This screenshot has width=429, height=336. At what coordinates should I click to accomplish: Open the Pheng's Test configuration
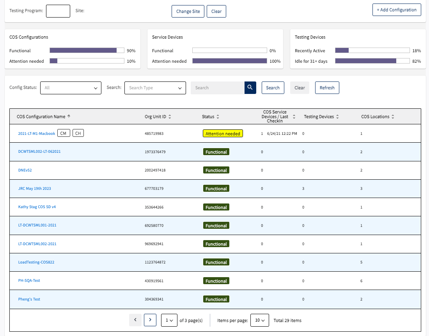click(29, 299)
